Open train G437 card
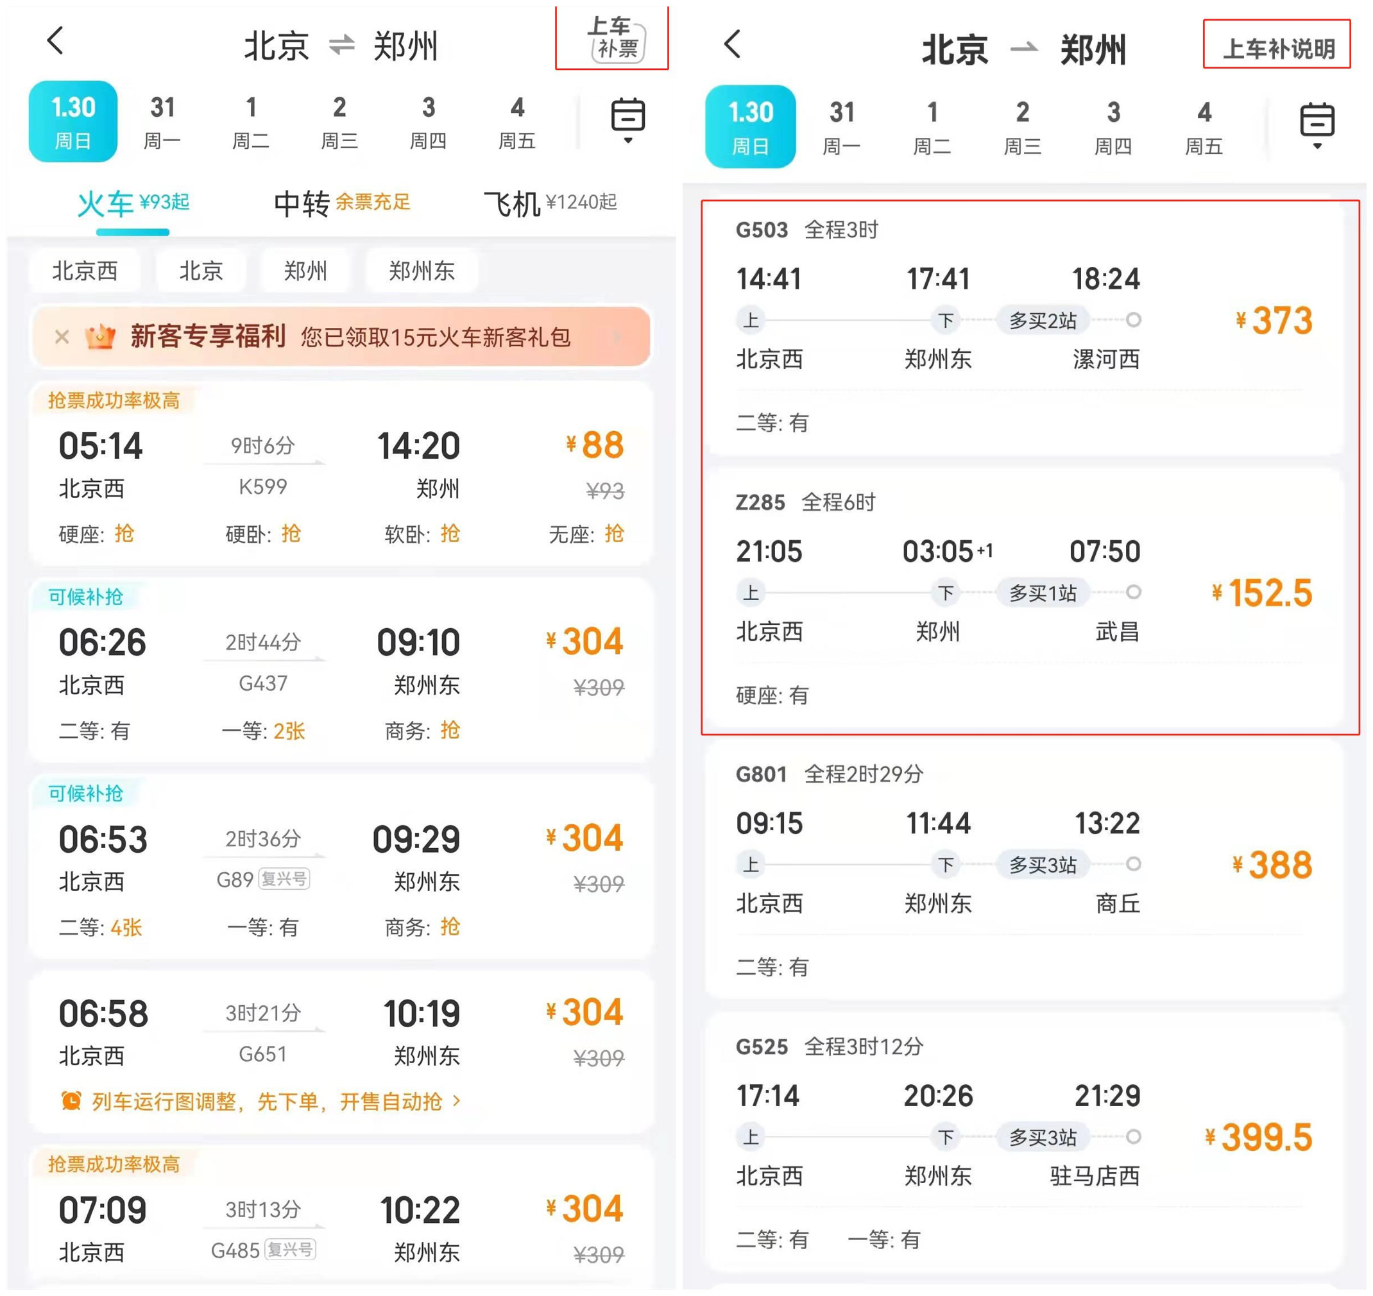Image resolution: width=1373 pixels, height=1296 pixels. click(x=341, y=670)
